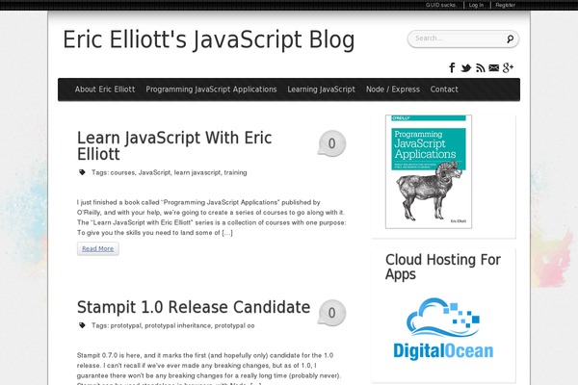Select the prototypal oo tag
This screenshot has width=578, height=385.
(234, 325)
